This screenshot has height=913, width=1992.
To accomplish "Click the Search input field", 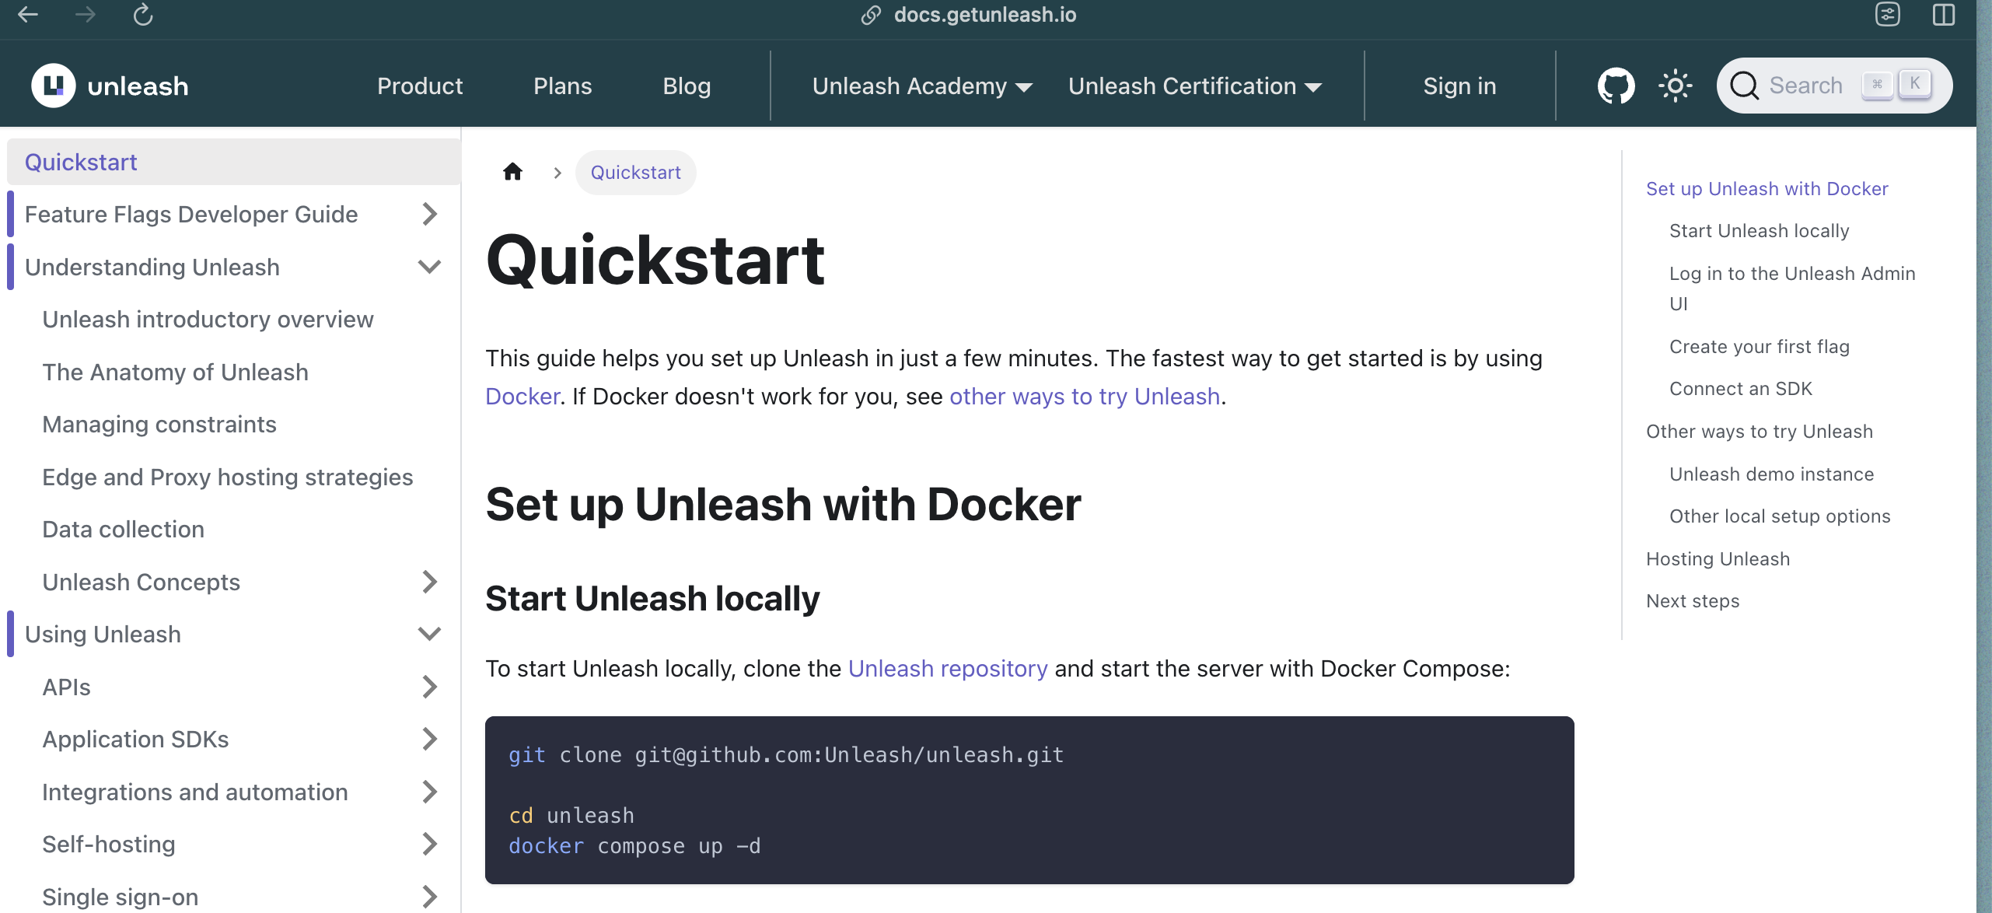I will tap(1804, 86).
